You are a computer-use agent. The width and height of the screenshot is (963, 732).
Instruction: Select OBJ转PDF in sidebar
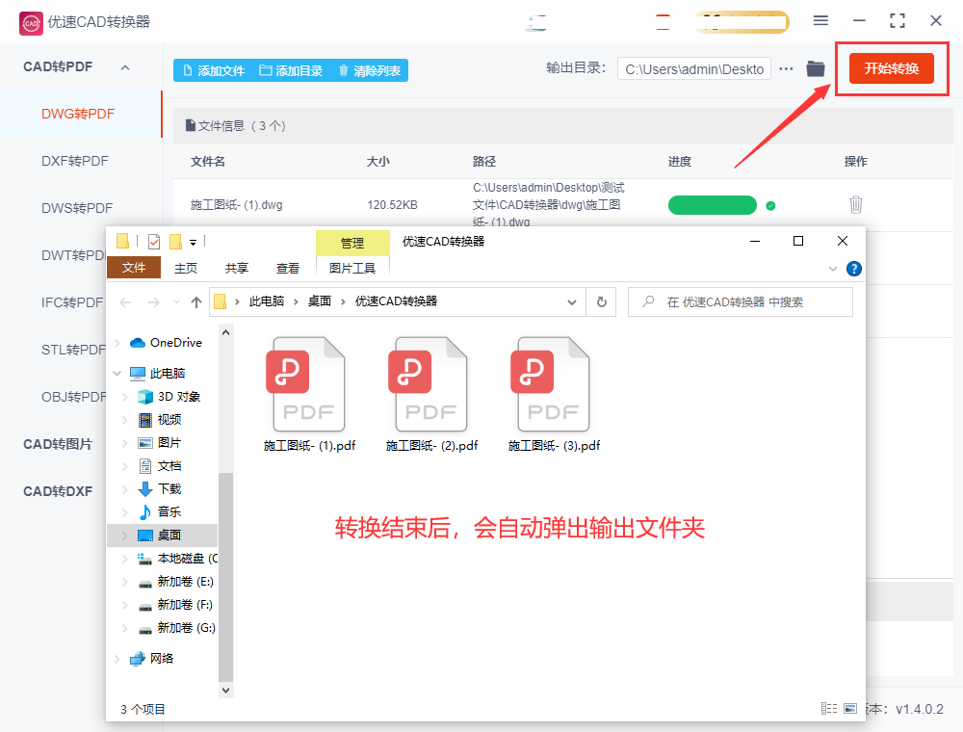pos(73,397)
